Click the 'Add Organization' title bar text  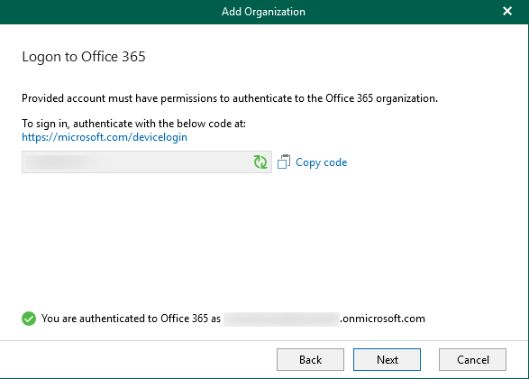pyautogui.click(x=263, y=12)
